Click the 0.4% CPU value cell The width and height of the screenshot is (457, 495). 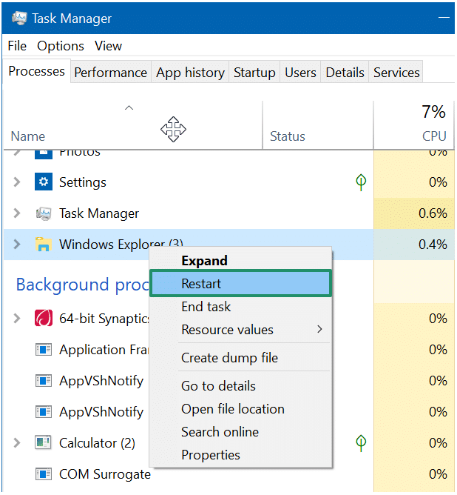point(414,245)
